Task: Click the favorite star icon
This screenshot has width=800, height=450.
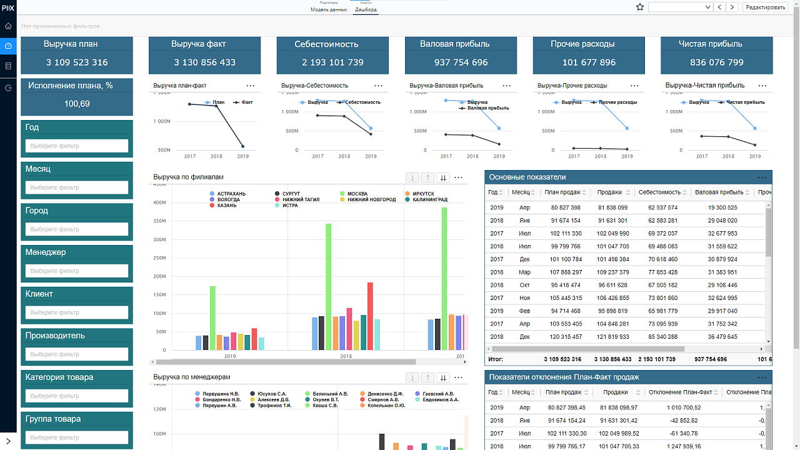Action: coord(639,7)
